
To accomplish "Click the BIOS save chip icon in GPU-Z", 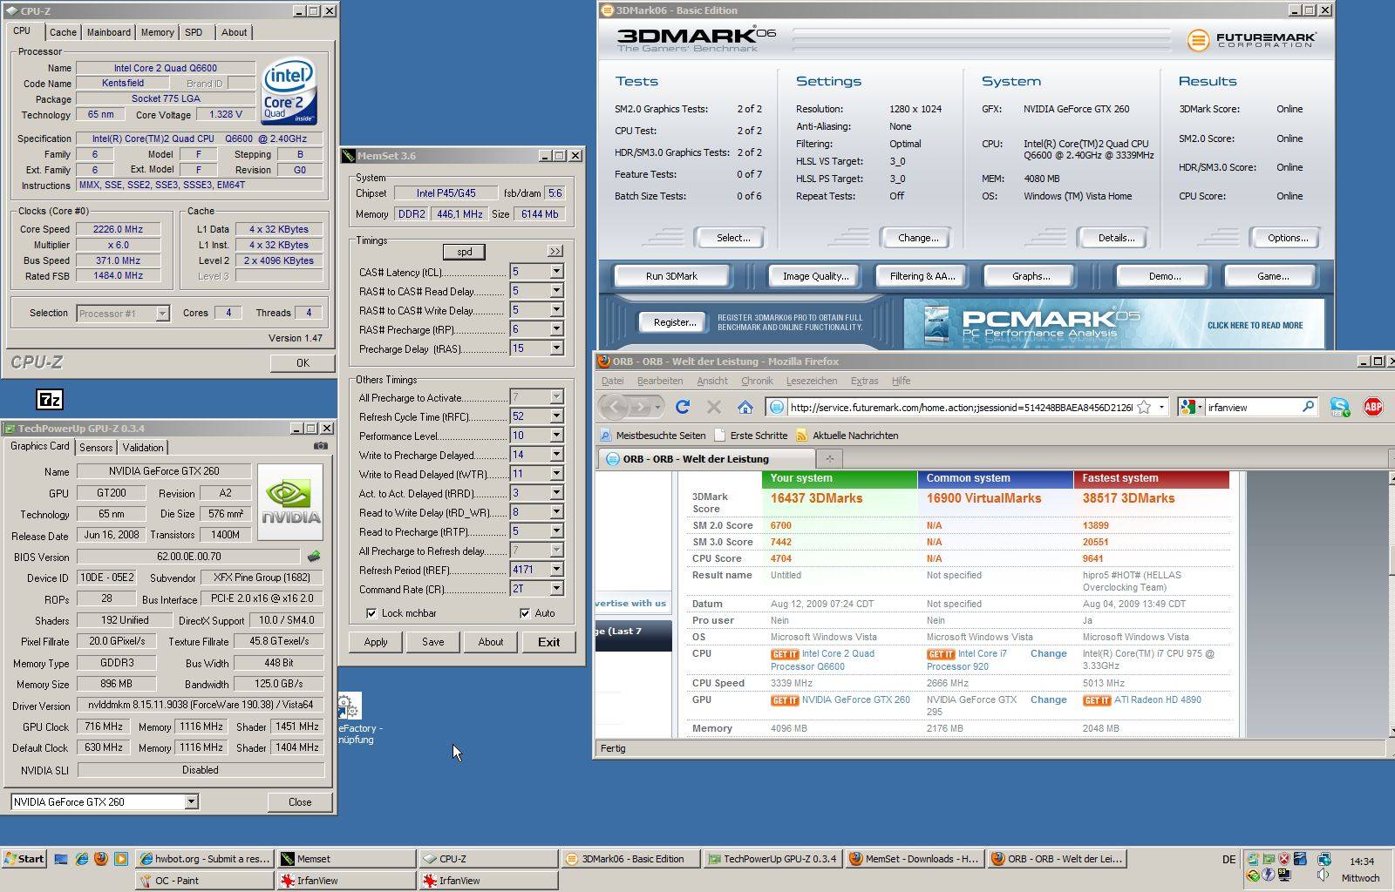I will [314, 556].
